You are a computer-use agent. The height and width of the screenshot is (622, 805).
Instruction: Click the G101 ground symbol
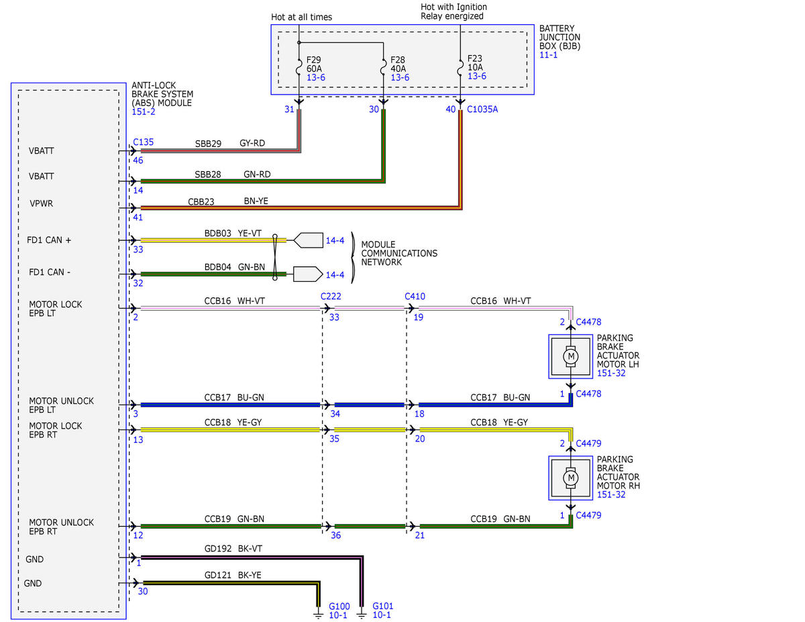[362, 613]
